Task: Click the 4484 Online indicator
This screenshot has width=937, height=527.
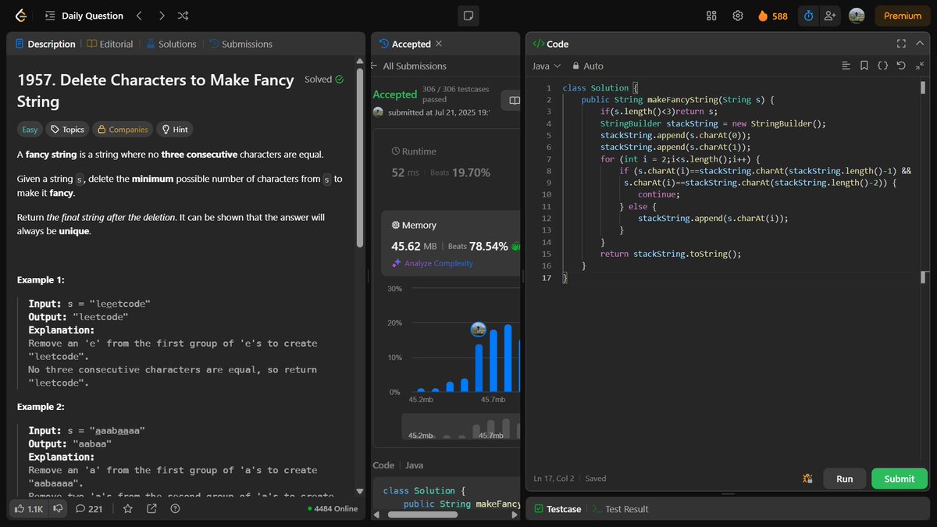Action: [333, 508]
